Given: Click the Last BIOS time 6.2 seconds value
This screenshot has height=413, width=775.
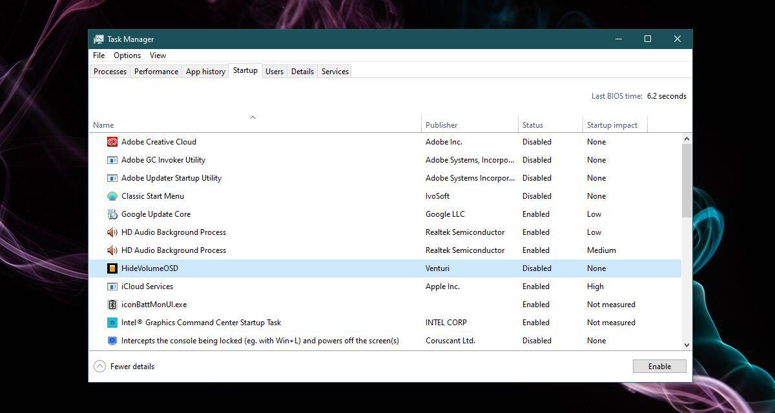Looking at the screenshot, I should pos(666,96).
